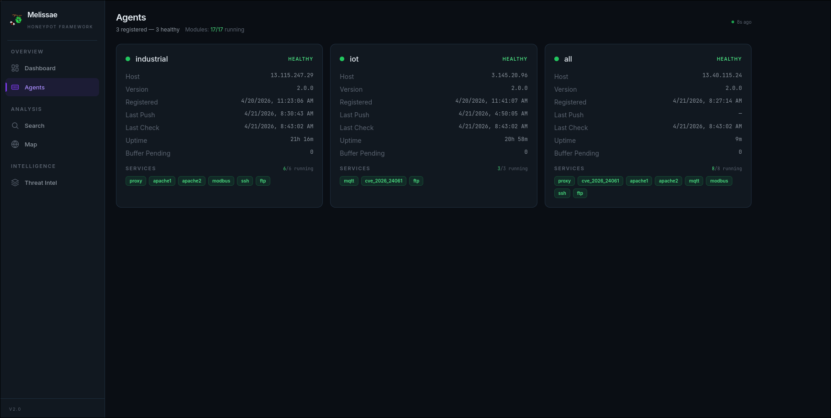Open the Map view
Image resolution: width=831 pixels, height=418 pixels.
[x=53, y=144]
